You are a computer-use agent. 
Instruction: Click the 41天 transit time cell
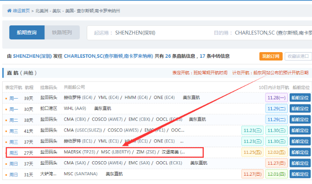pos(28,131)
